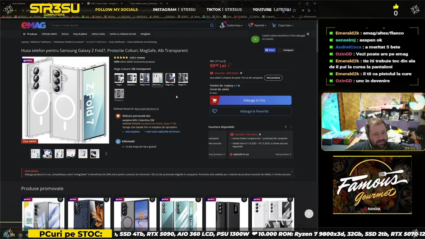Open the Contul meu account icon

[222, 25]
